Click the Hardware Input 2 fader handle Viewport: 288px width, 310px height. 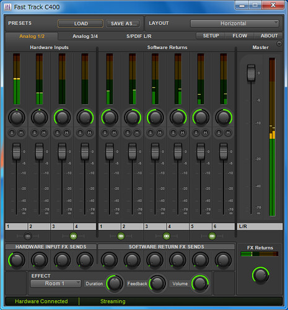(39, 151)
